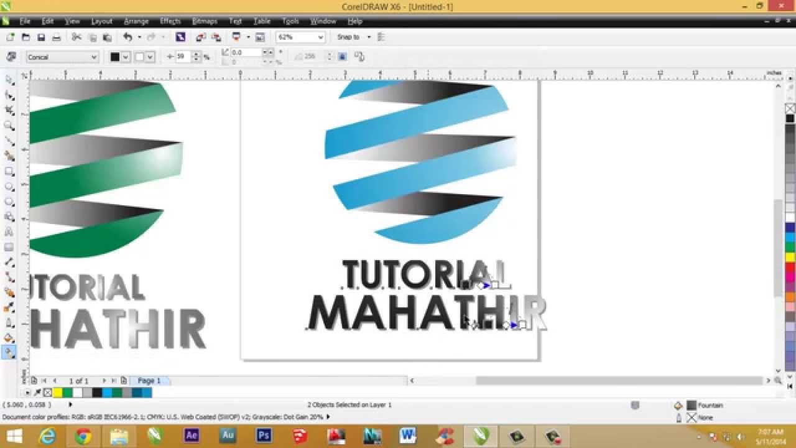This screenshot has height=448, width=796.
Task: Click Copy fill properties icon
Action: 359,57
